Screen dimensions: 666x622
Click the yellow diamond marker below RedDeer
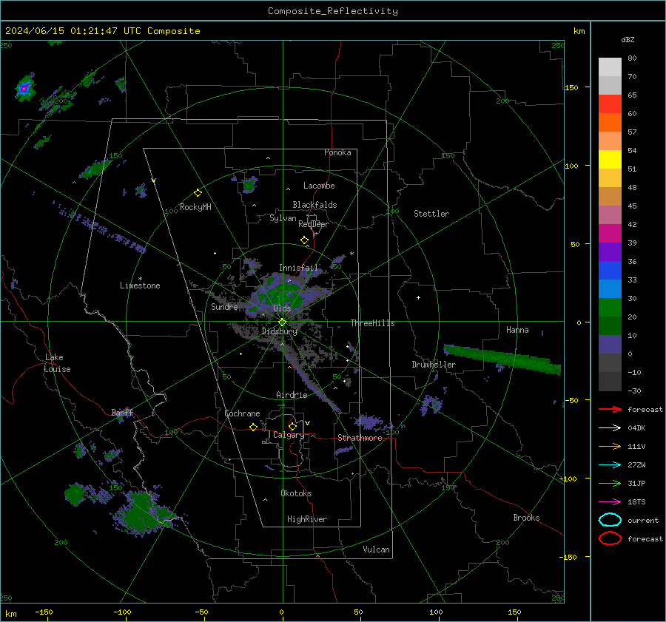click(x=304, y=240)
